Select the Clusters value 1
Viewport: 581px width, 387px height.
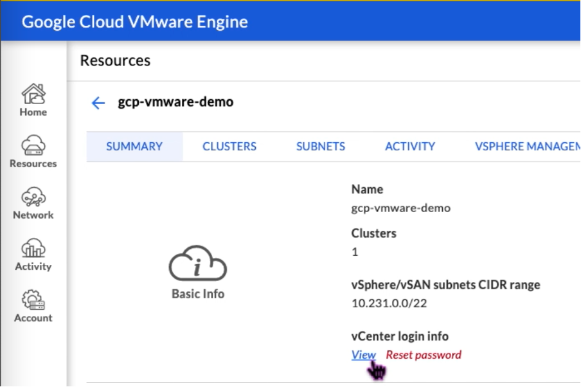coord(355,252)
